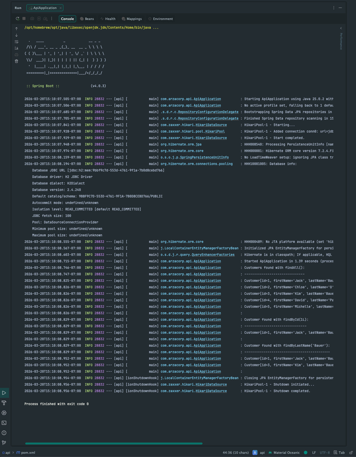356x457 pixels.
Task: Open the Run tool window options menu
Action: [334, 8]
